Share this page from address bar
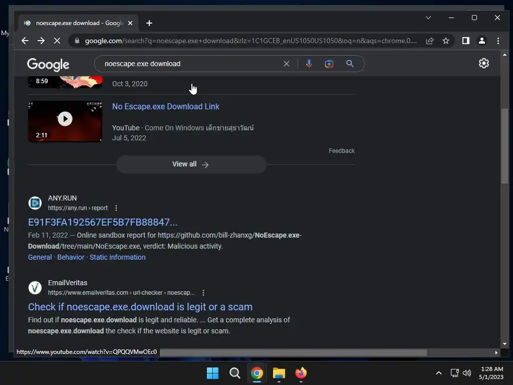513x385 pixels. coord(429,41)
